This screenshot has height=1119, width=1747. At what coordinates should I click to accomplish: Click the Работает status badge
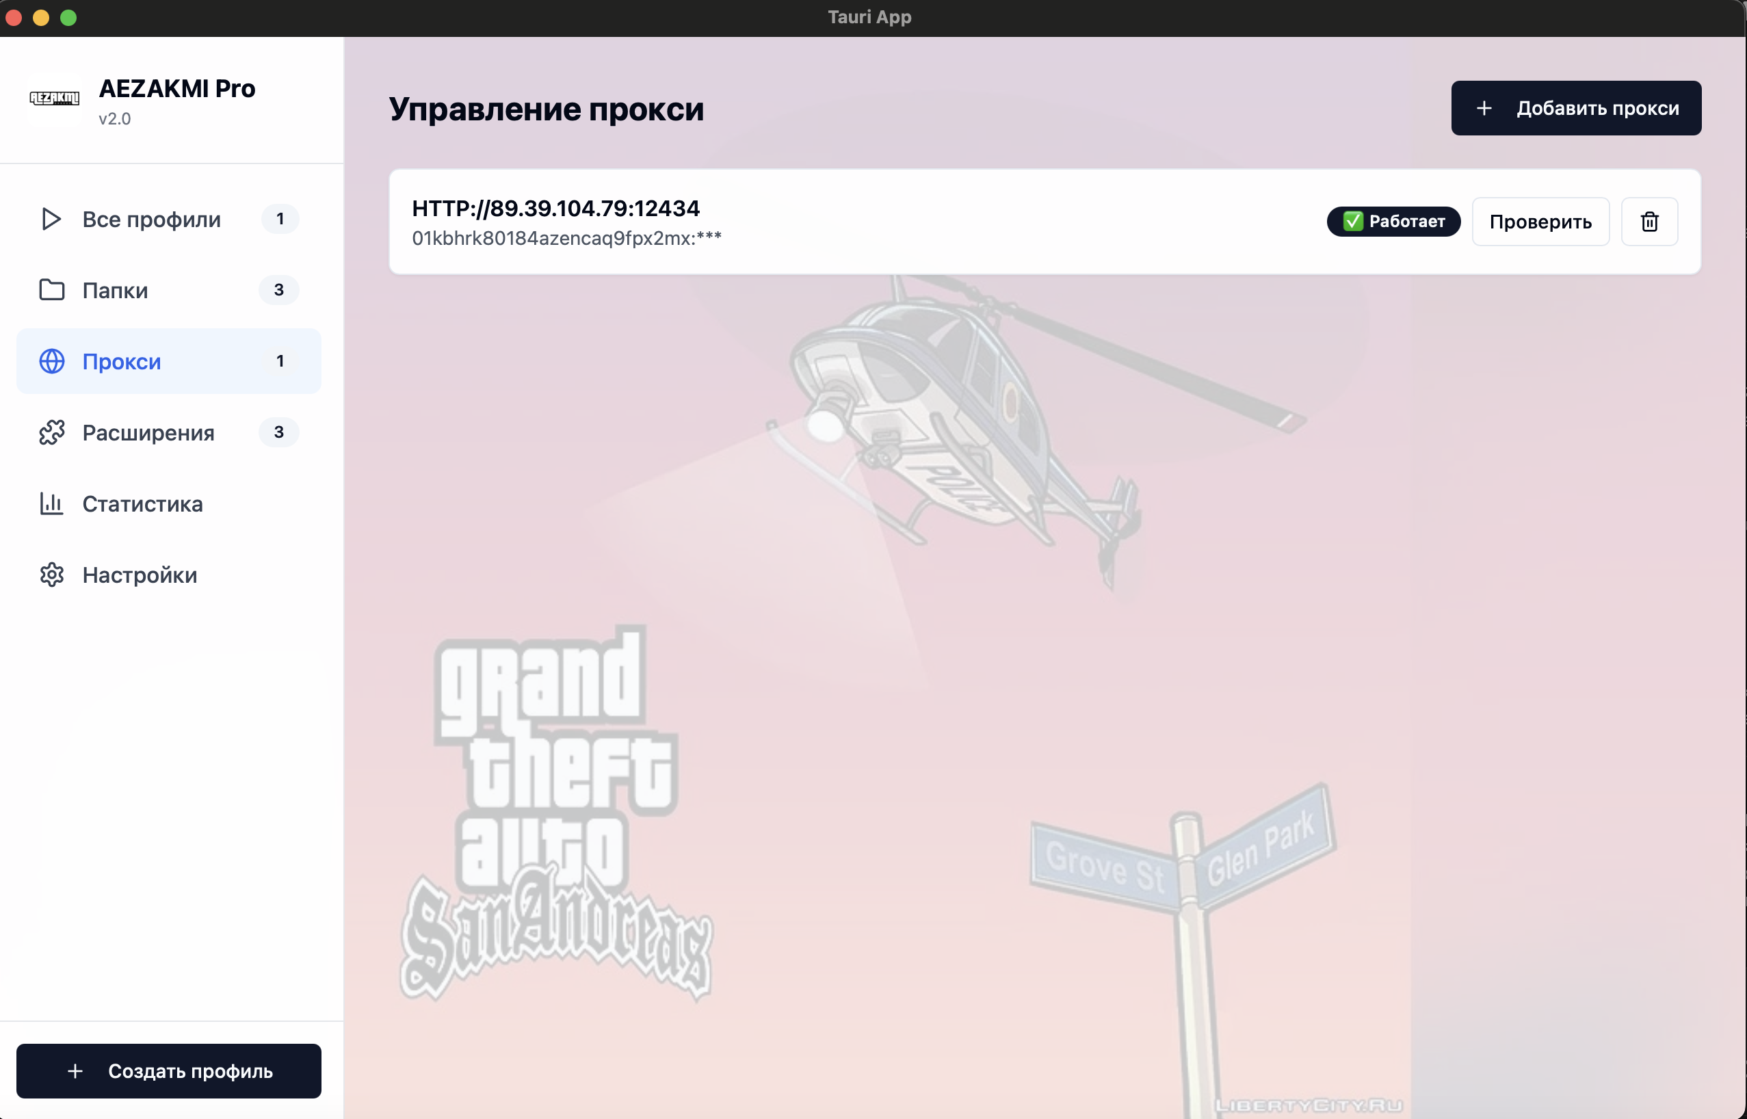(1393, 222)
